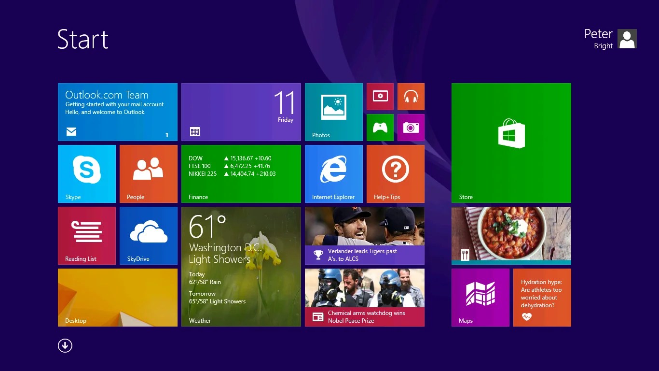Image resolution: width=659 pixels, height=371 pixels.
Task: Open the SkyDrive cloud tile
Action: point(149,236)
